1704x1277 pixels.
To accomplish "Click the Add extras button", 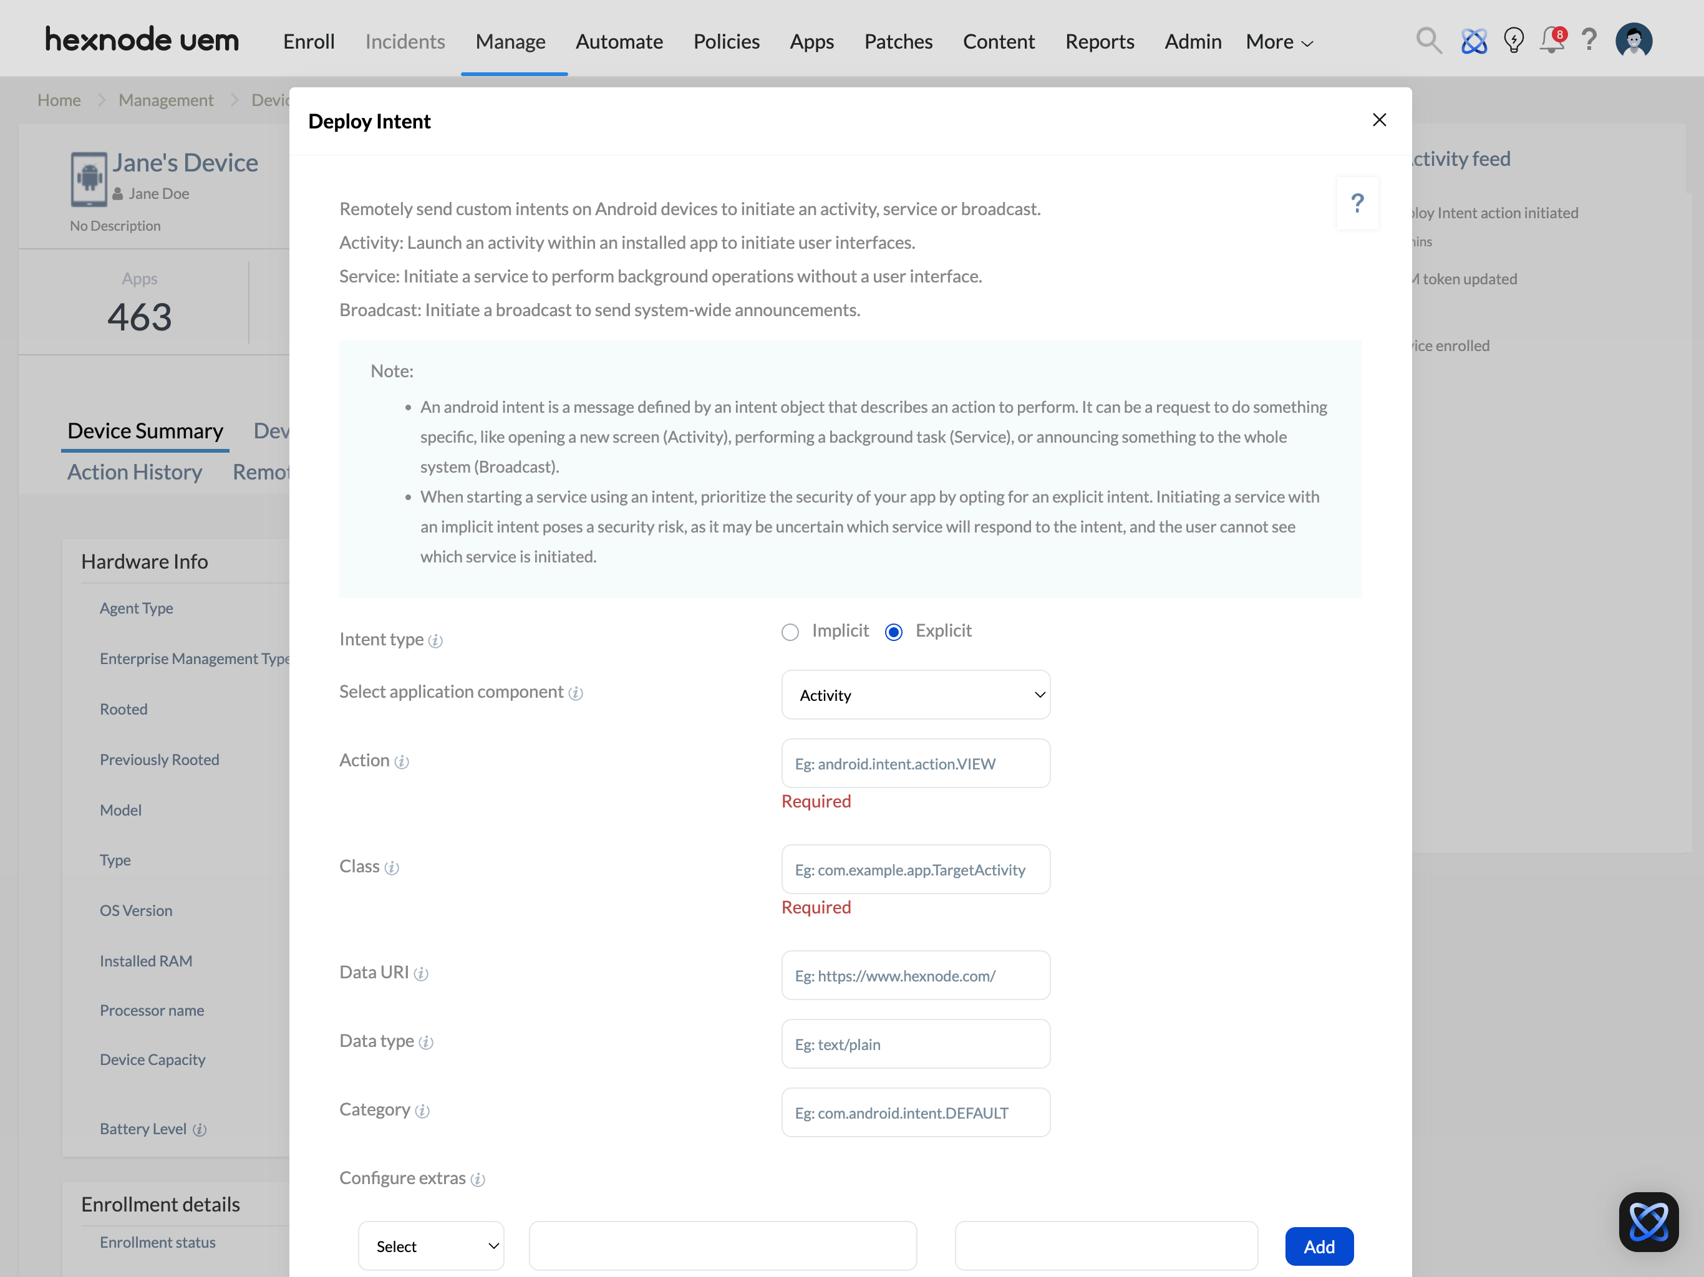I will [x=1319, y=1246].
